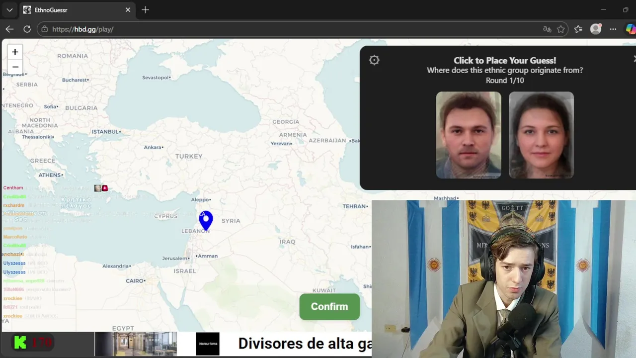This screenshot has width=636, height=358.
Task: Click Thessaloniki city label
Action: (x=37, y=137)
